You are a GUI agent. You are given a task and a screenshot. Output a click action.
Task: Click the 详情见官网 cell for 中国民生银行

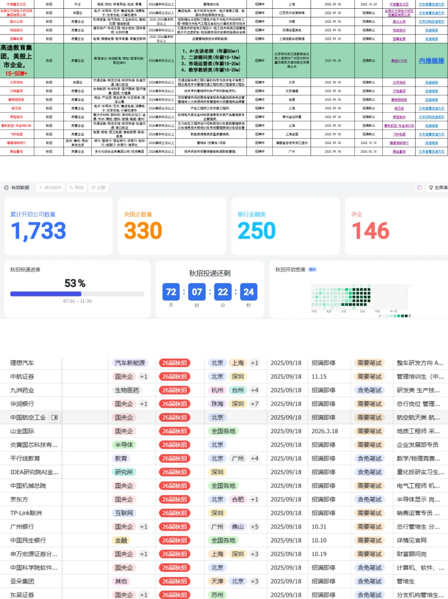pos(411,540)
